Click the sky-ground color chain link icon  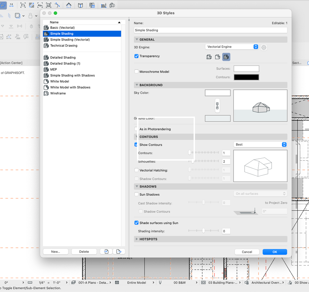pos(217,105)
